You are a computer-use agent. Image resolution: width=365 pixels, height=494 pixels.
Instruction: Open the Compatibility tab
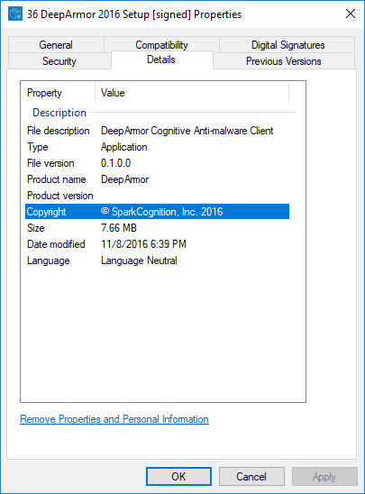tap(161, 44)
